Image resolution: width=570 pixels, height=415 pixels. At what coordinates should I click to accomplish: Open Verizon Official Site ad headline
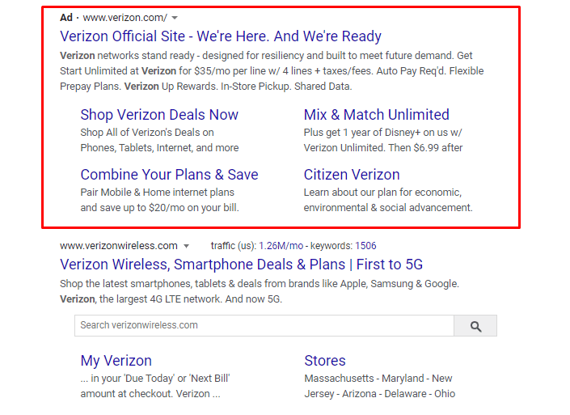pos(221,36)
